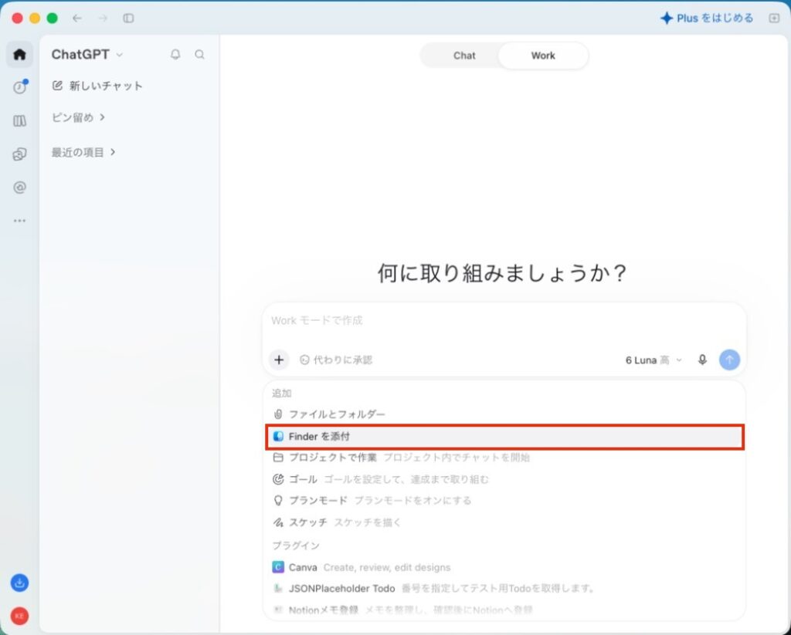Expand the ピン留め section
791x635 pixels.
click(78, 117)
